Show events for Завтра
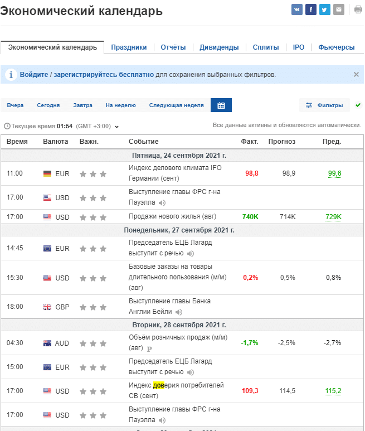Viewport: 365px width, 431px height. click(x=82, y=105)
